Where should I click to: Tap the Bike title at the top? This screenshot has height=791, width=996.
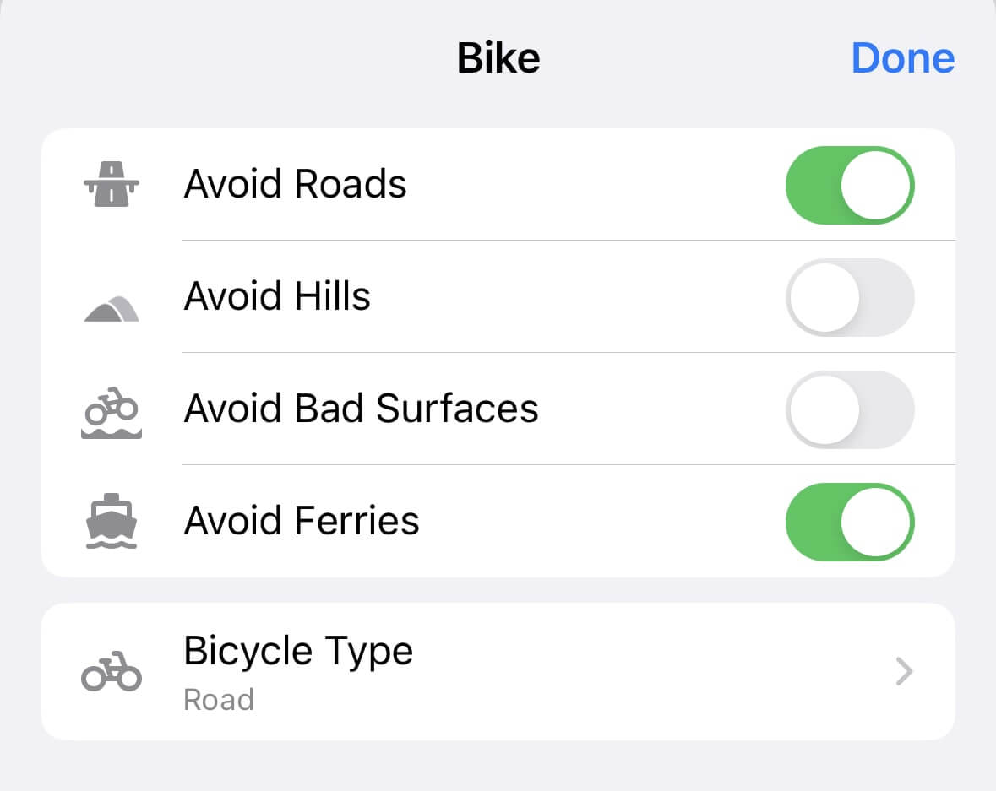click(x=498, y=57)
